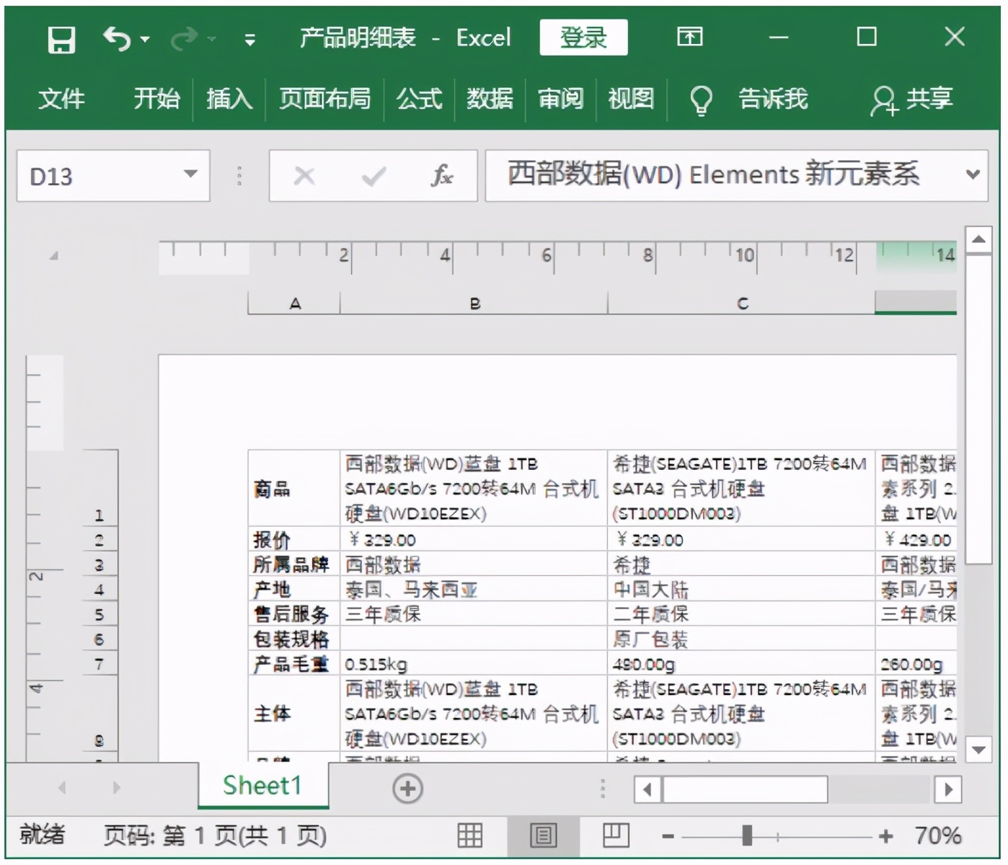Image resolution: width=1008 pixels, height=865 pixels.
Task: Open the Name Box dropdown
Action: [190, 175]
